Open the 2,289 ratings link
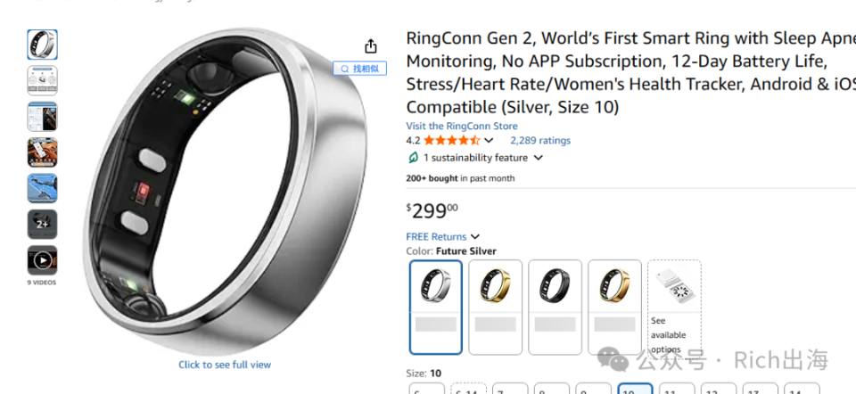Image resolution: width=856 pixels, height=394 pixels. point(540,140)
